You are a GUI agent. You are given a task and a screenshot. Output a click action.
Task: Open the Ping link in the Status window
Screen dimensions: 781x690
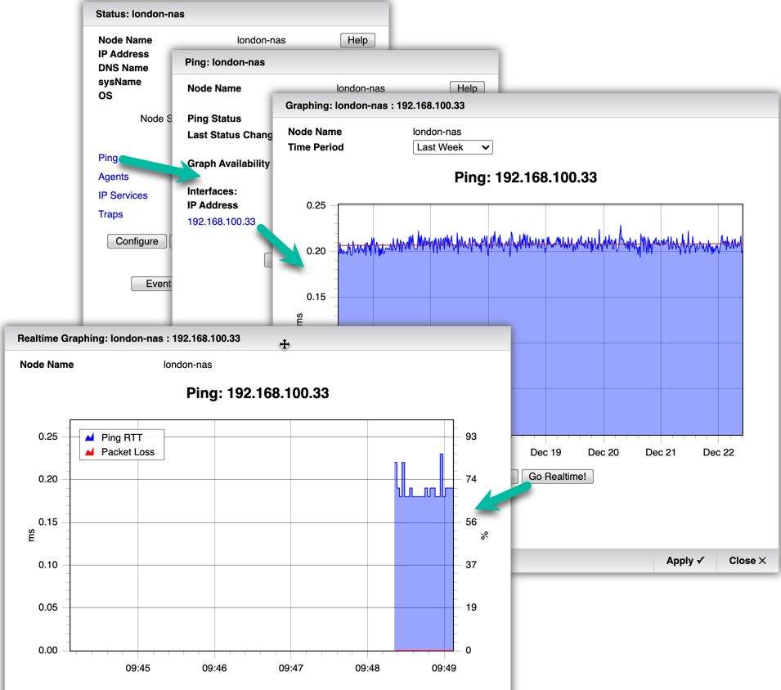tap(108, 158)
